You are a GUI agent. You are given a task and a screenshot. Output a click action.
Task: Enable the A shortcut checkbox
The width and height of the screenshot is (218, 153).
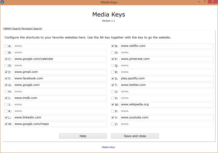click(x=6, y=46)
